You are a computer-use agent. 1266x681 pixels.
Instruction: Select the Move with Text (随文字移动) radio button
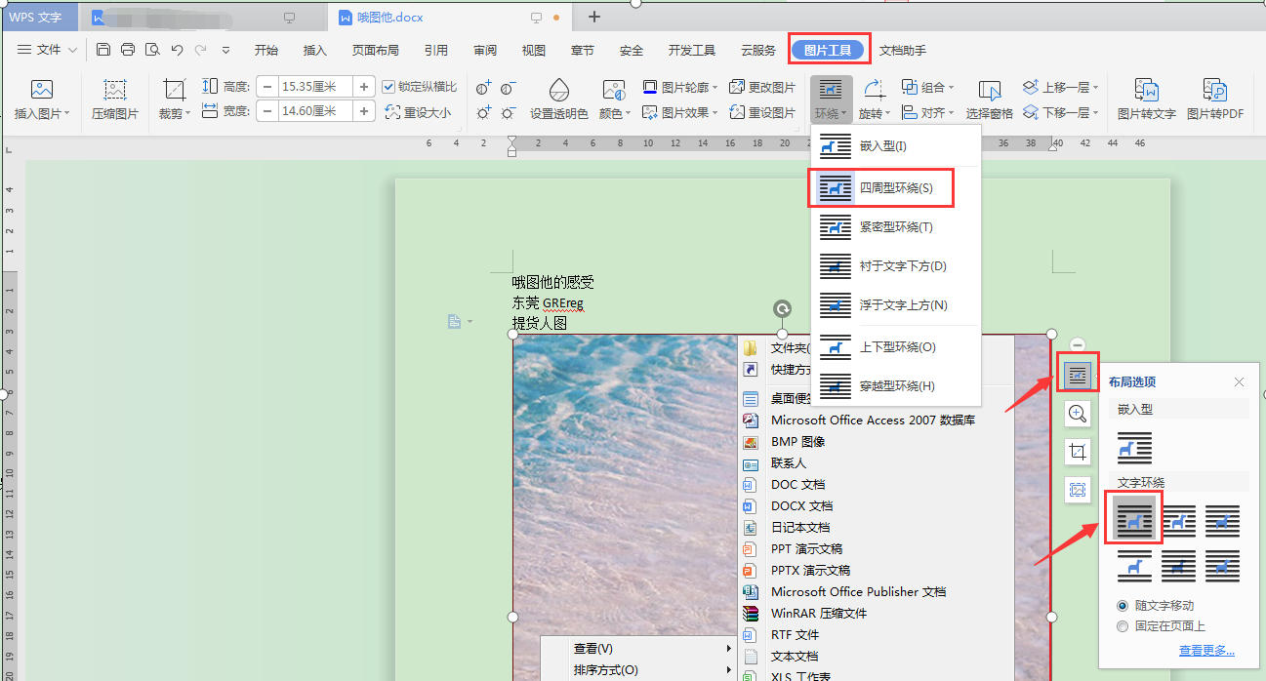pos(1123,606)
